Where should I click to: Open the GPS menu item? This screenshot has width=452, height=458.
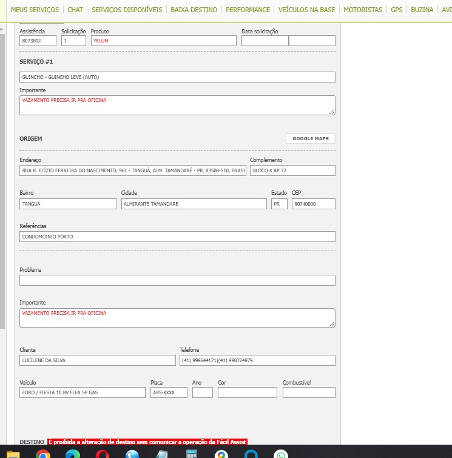[397, 10]
